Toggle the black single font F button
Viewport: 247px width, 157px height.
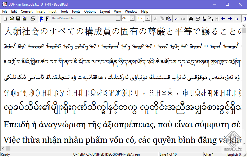[47, 19]
